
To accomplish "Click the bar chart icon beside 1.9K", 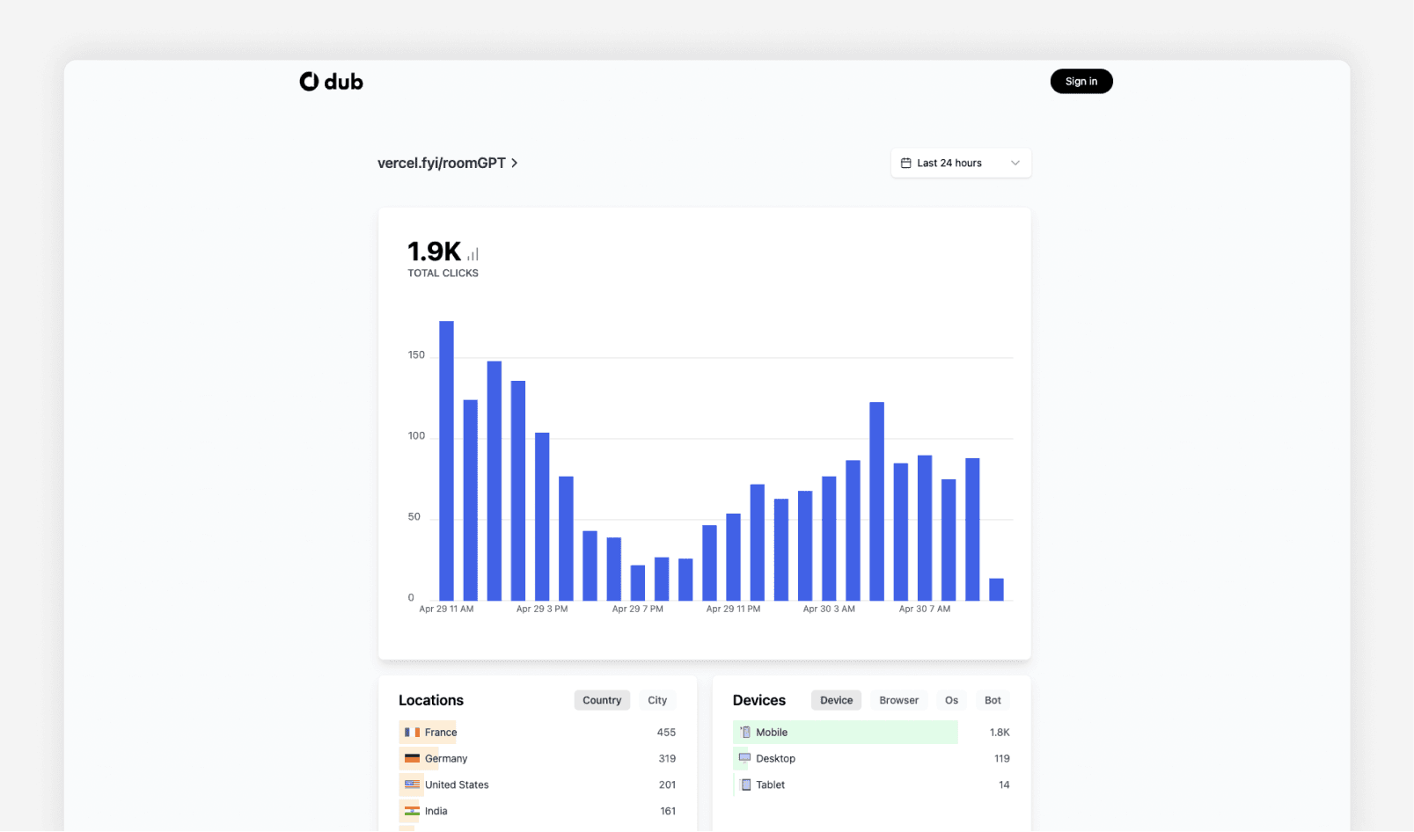I will coord(472,252).
